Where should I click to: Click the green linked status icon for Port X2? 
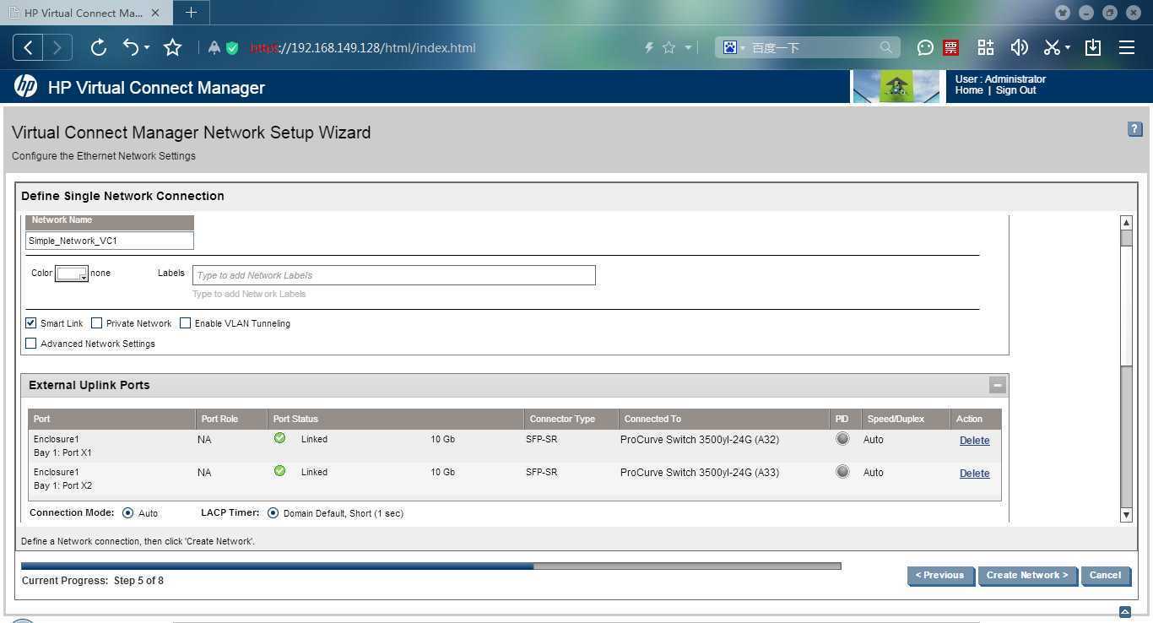[279, 471]
